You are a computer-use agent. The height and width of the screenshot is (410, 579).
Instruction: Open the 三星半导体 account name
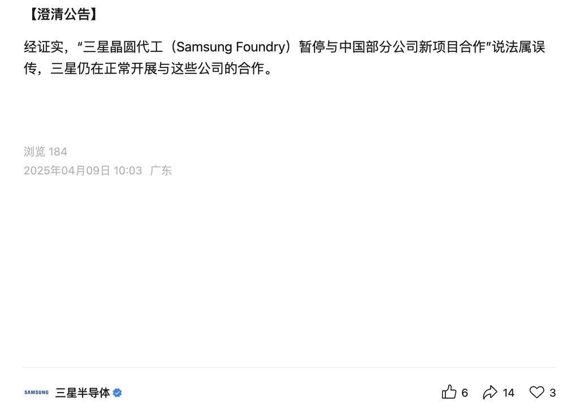[83, 392]
